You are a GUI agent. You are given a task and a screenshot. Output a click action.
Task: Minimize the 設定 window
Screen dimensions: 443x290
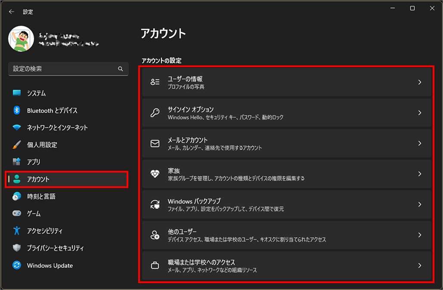coord(393,8)
